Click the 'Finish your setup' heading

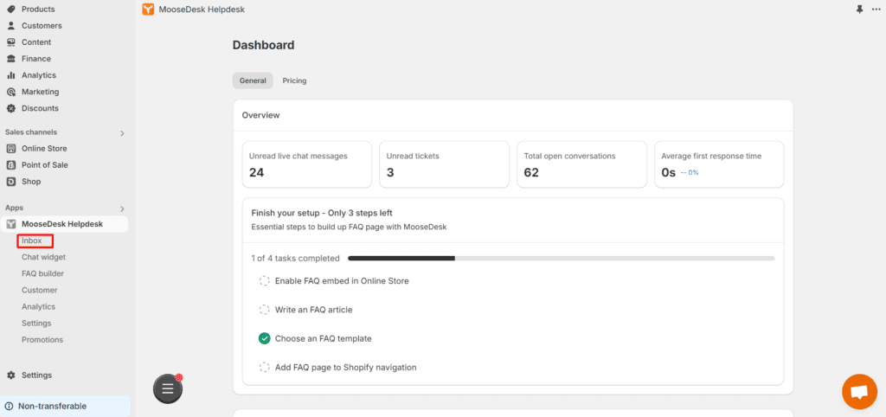[322, 213]
